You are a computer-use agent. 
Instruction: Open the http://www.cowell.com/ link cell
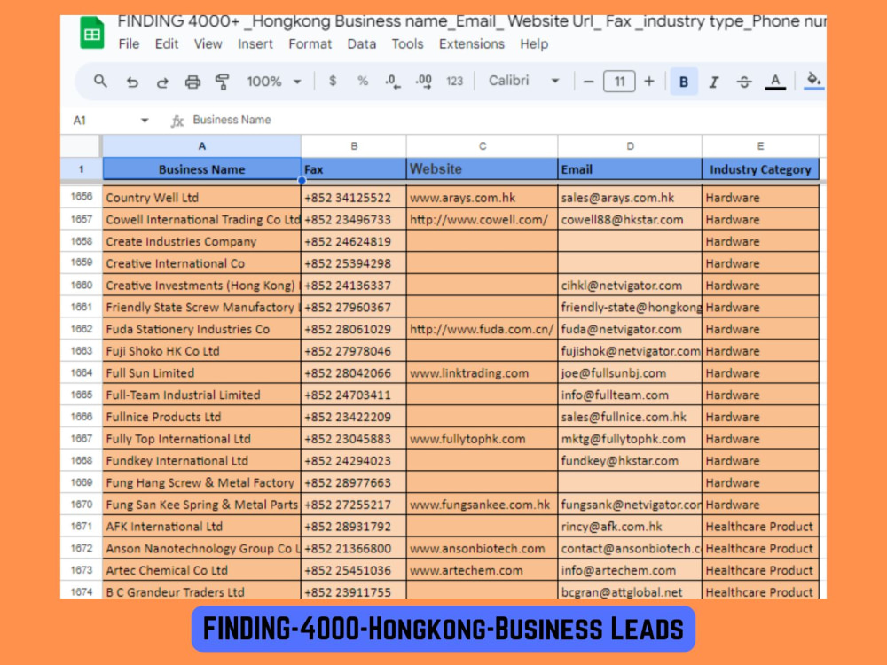pyautogui.click(x=482, y=219)
